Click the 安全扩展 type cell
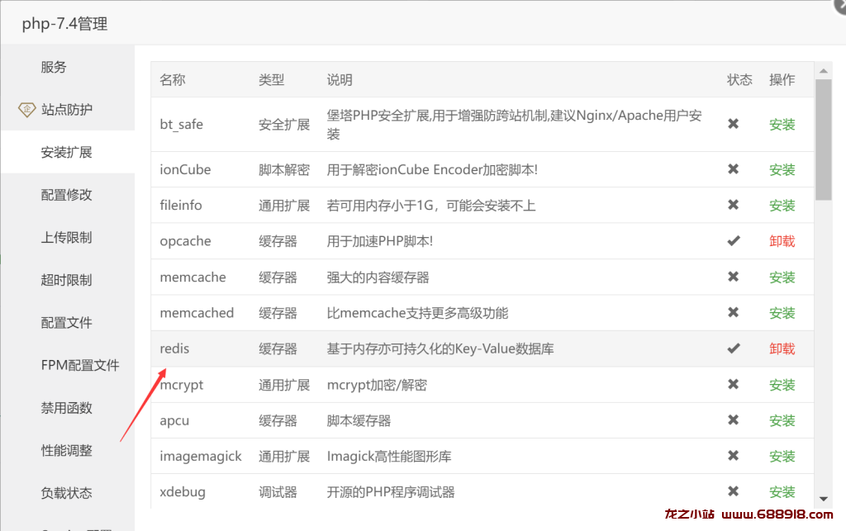The width and height of the screenshot is (846, 531). click(284, 125)
